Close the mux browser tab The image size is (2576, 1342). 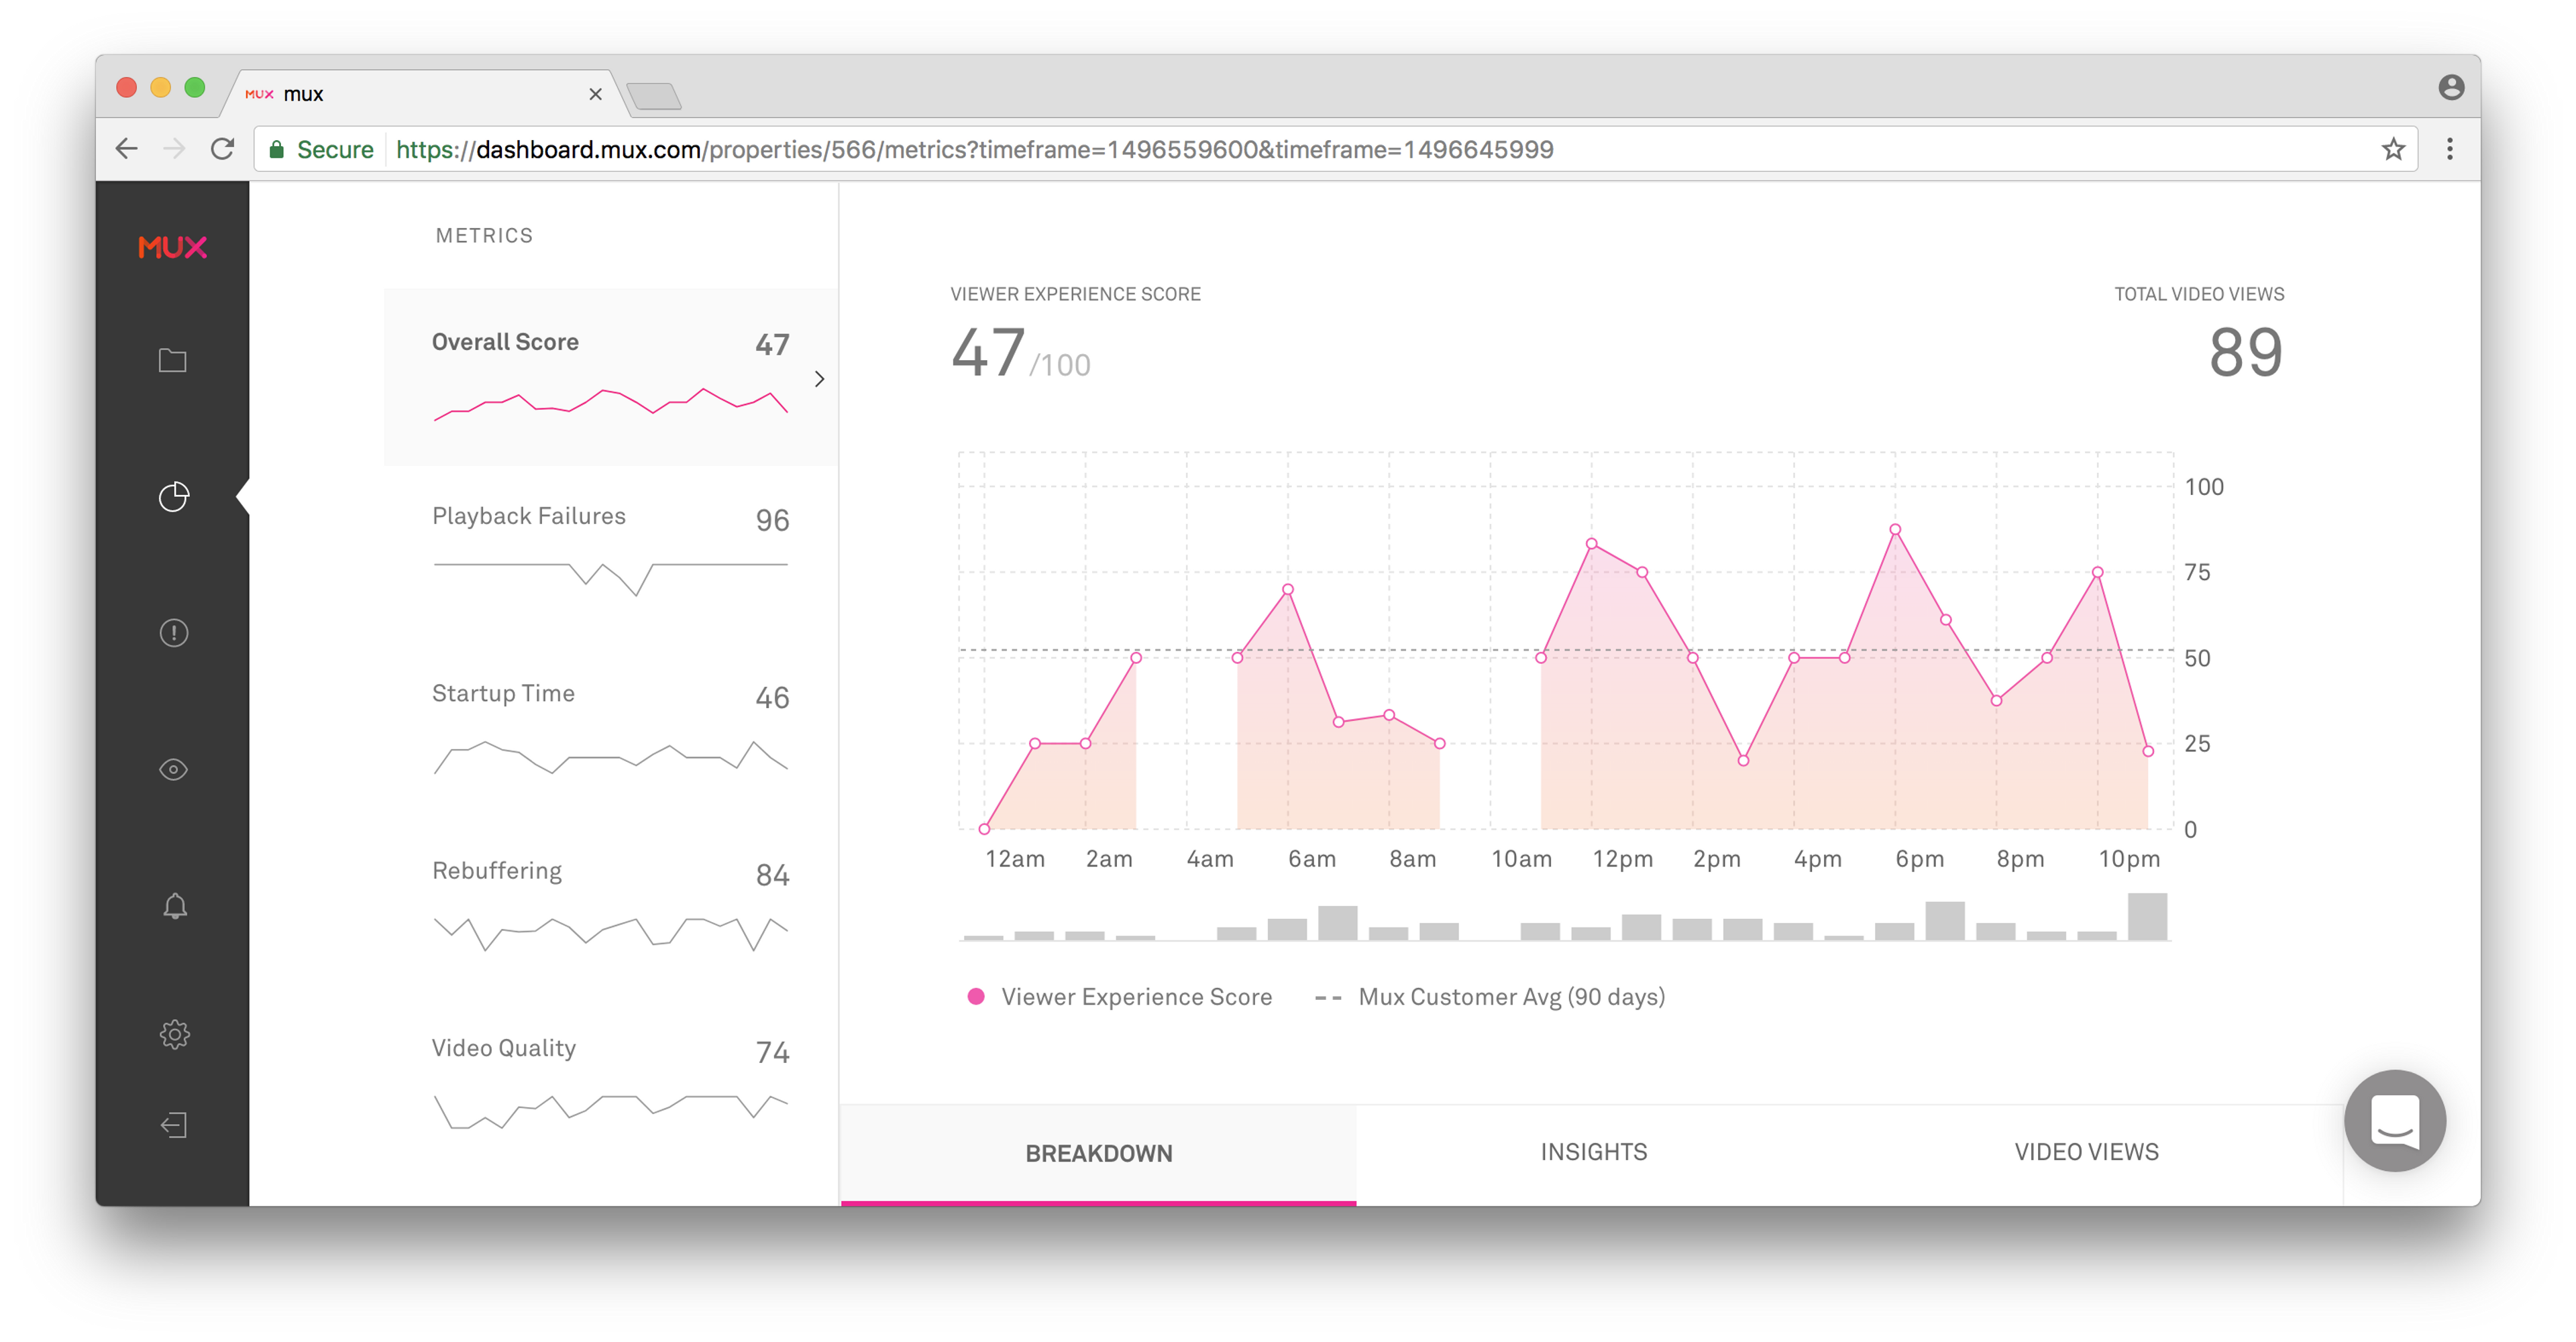click(595, 94)
